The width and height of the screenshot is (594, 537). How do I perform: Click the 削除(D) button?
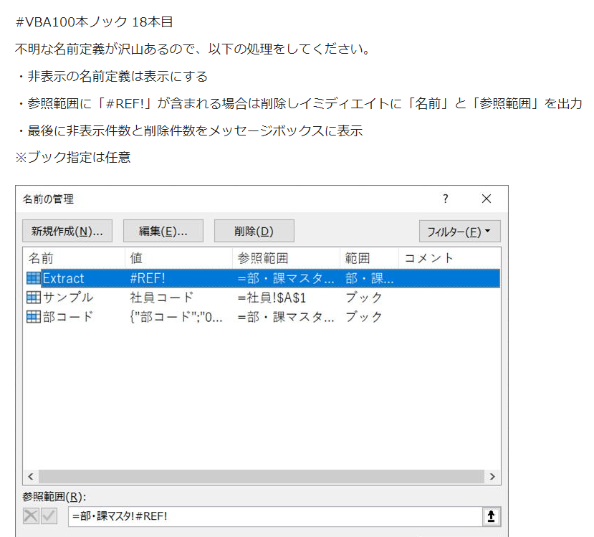[254, 231]
